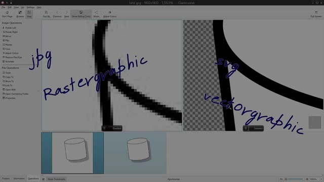
Task: Open the View menu
Action: (x=16, y=7)
